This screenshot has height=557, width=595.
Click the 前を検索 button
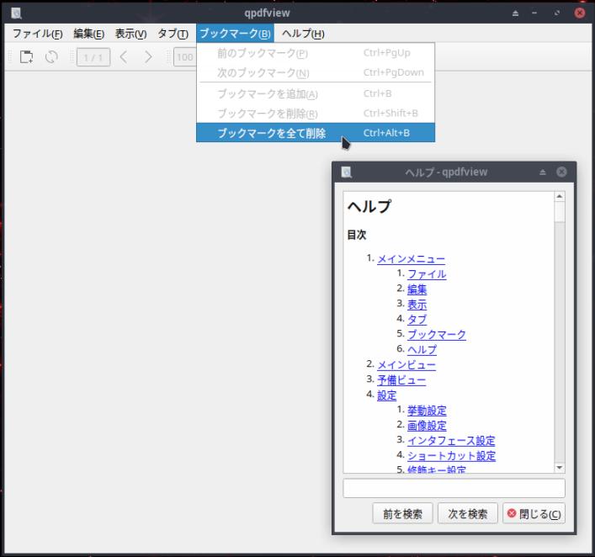(402, 514)
